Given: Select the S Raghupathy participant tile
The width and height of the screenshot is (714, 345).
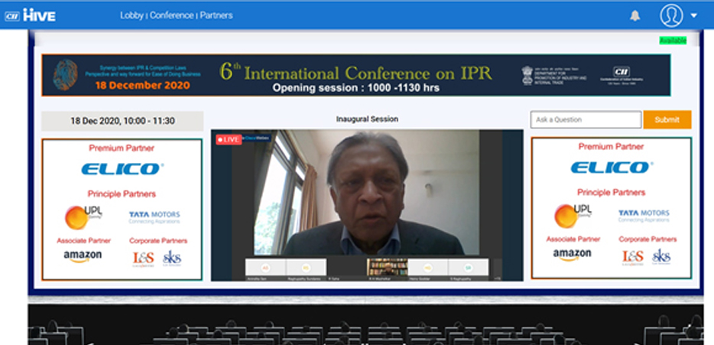Looking at the screenshot, I should tap(468, 269).
